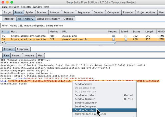Sort history by Params column
165x117 pixels.
coord(113,32)
